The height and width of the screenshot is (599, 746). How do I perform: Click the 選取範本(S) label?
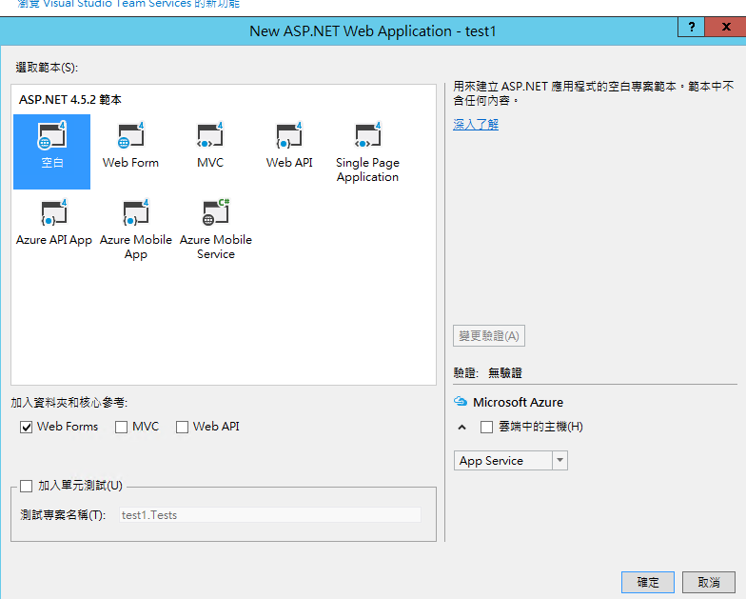click(47, 67)
